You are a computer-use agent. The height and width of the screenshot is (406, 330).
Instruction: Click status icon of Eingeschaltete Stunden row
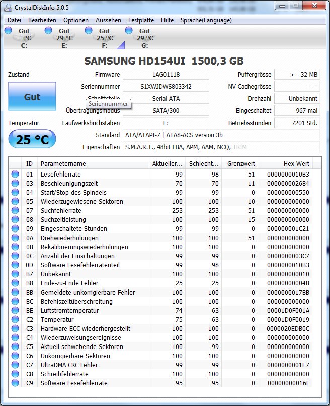coord(15,228)
